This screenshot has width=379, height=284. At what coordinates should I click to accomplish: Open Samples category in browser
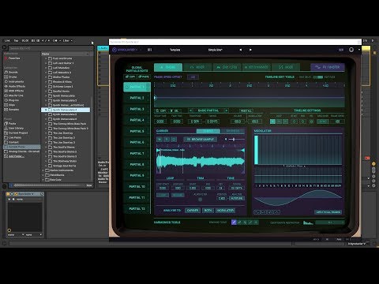14,110
